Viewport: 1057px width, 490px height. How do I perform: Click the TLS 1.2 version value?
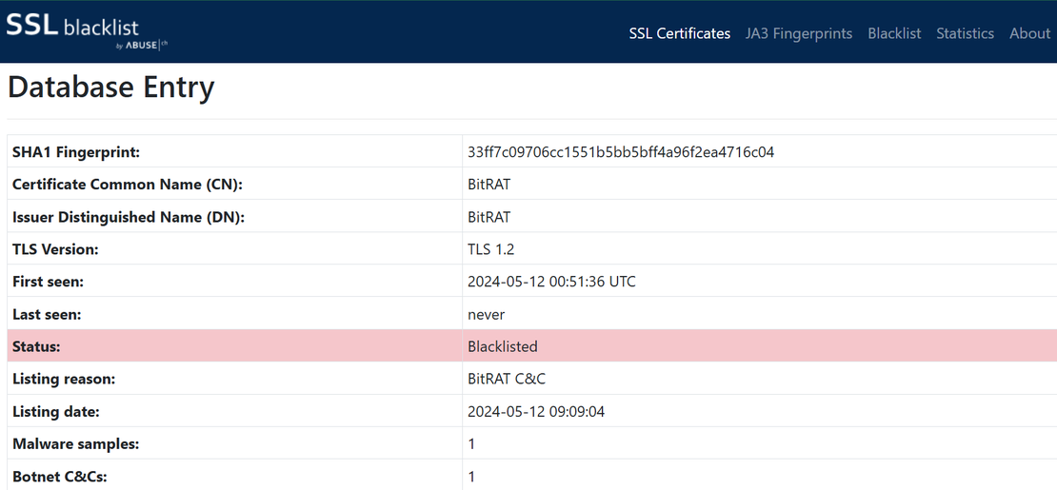(491, 249)
